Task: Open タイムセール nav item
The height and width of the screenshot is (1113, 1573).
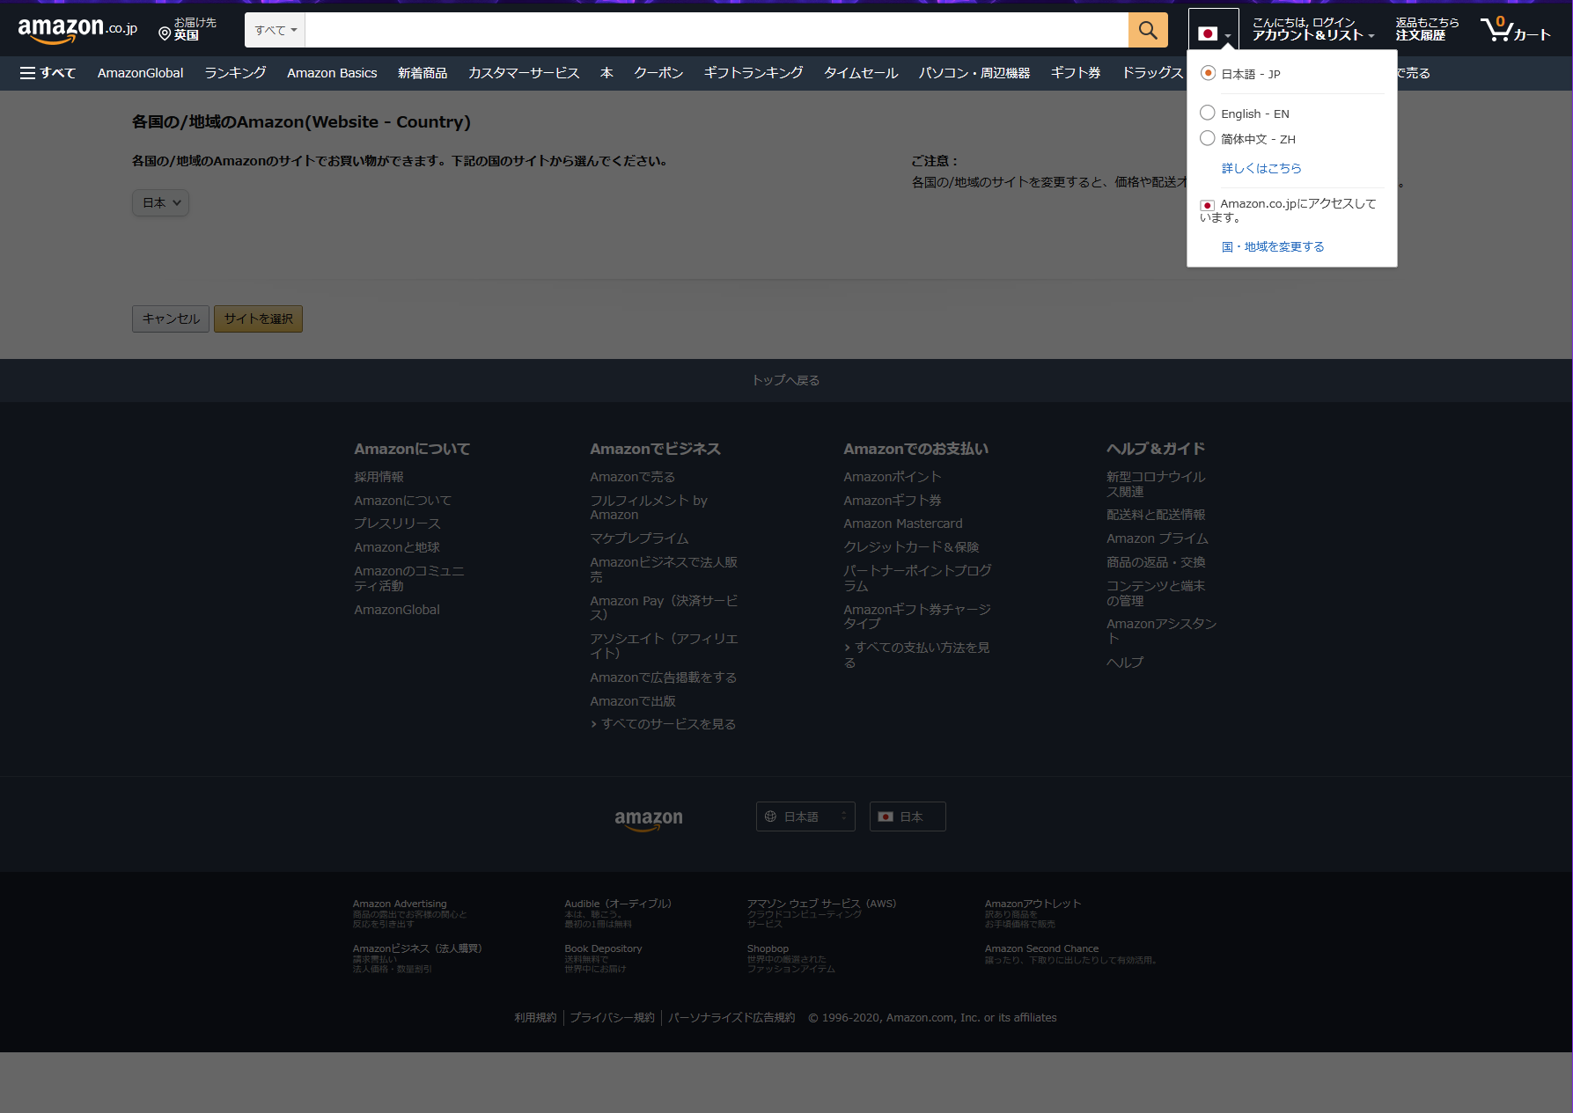Action: [861, 73]
